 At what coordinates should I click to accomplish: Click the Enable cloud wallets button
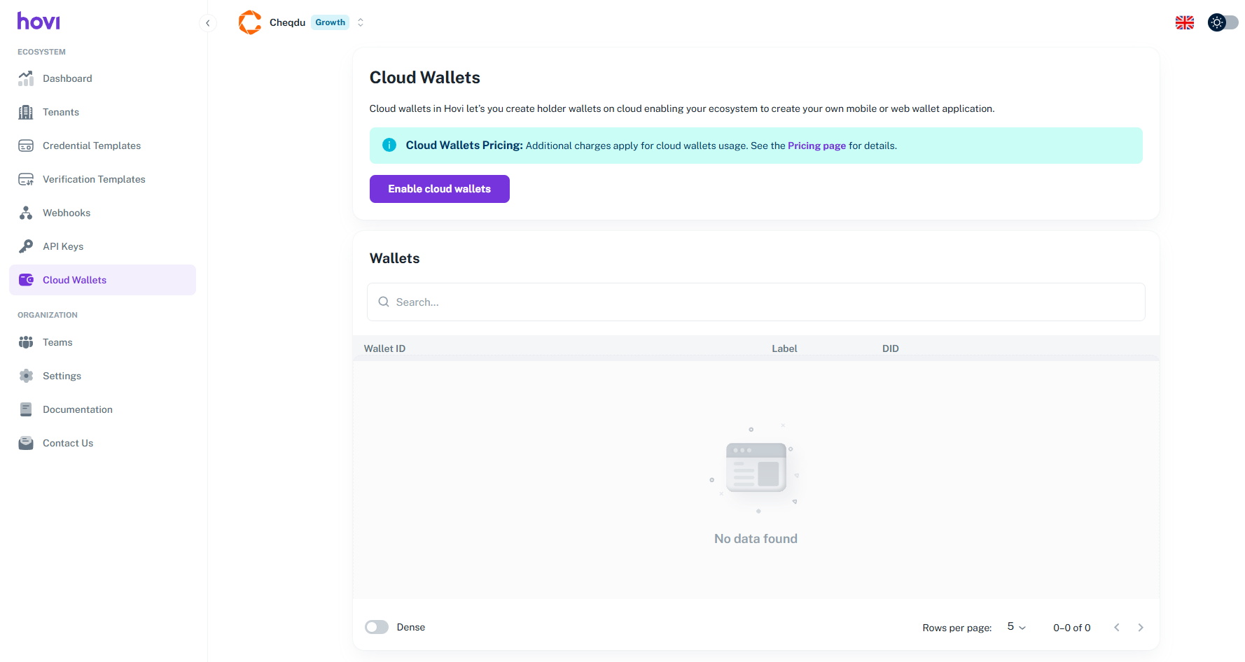pos(439,189)
